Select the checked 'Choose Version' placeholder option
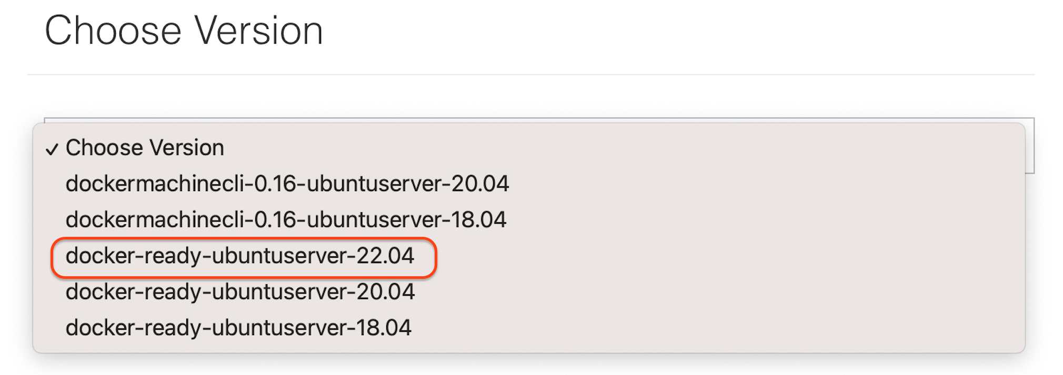 [x=145, y=148]
